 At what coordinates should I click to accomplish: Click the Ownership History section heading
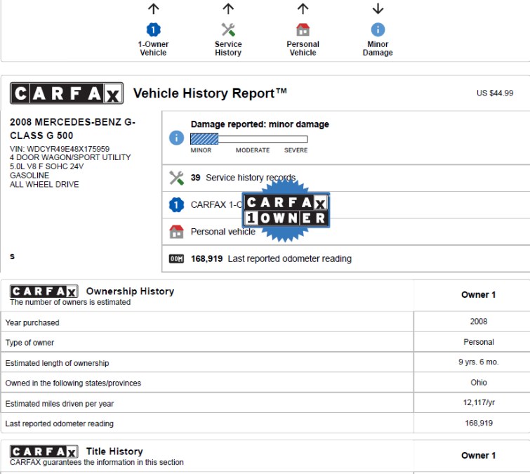click(130, 291)
